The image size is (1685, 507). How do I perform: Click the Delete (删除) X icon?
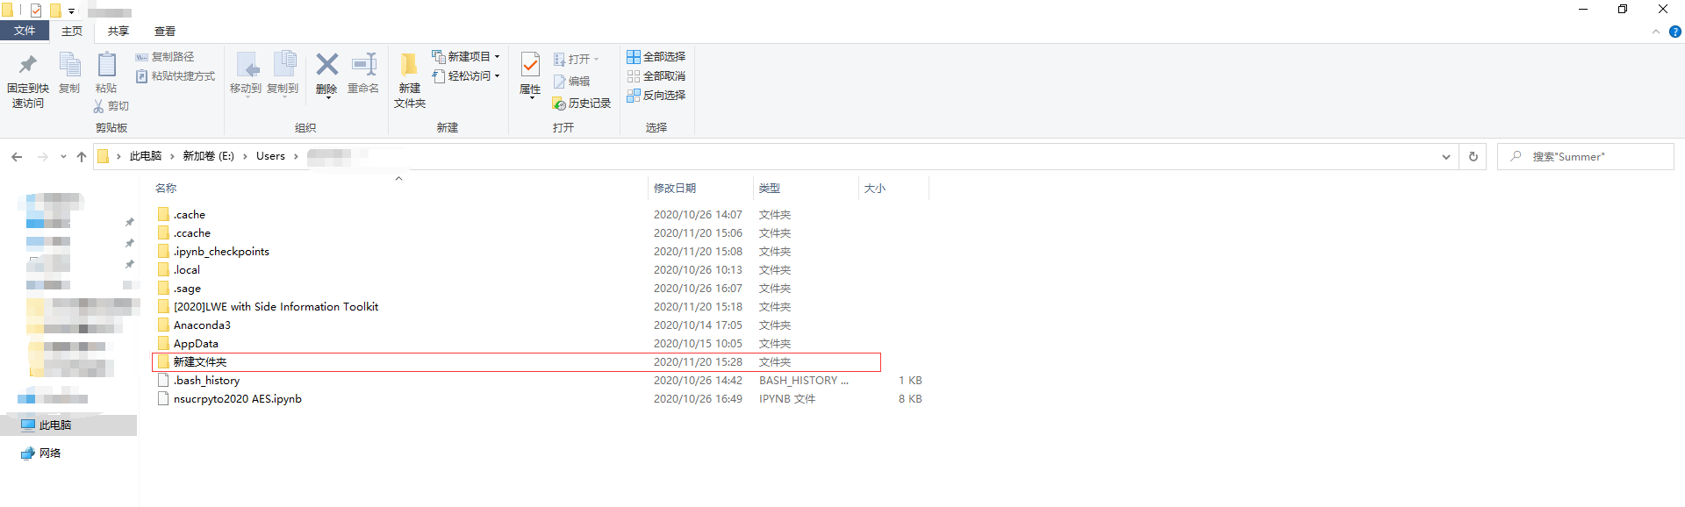326,64
